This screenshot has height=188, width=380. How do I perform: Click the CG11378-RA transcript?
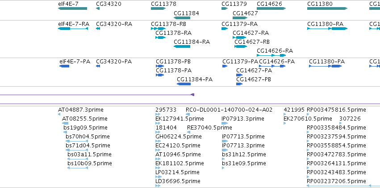(x=160, y=38)
